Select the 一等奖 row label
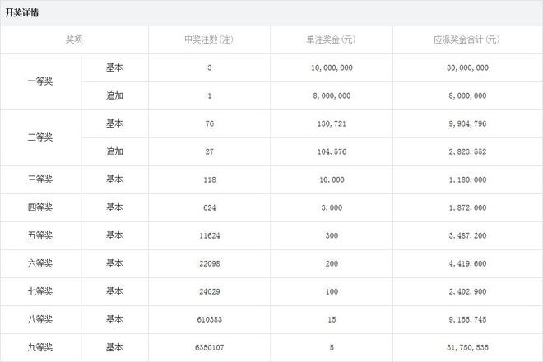Screen dimensions: 543x362 click(40, 81)
